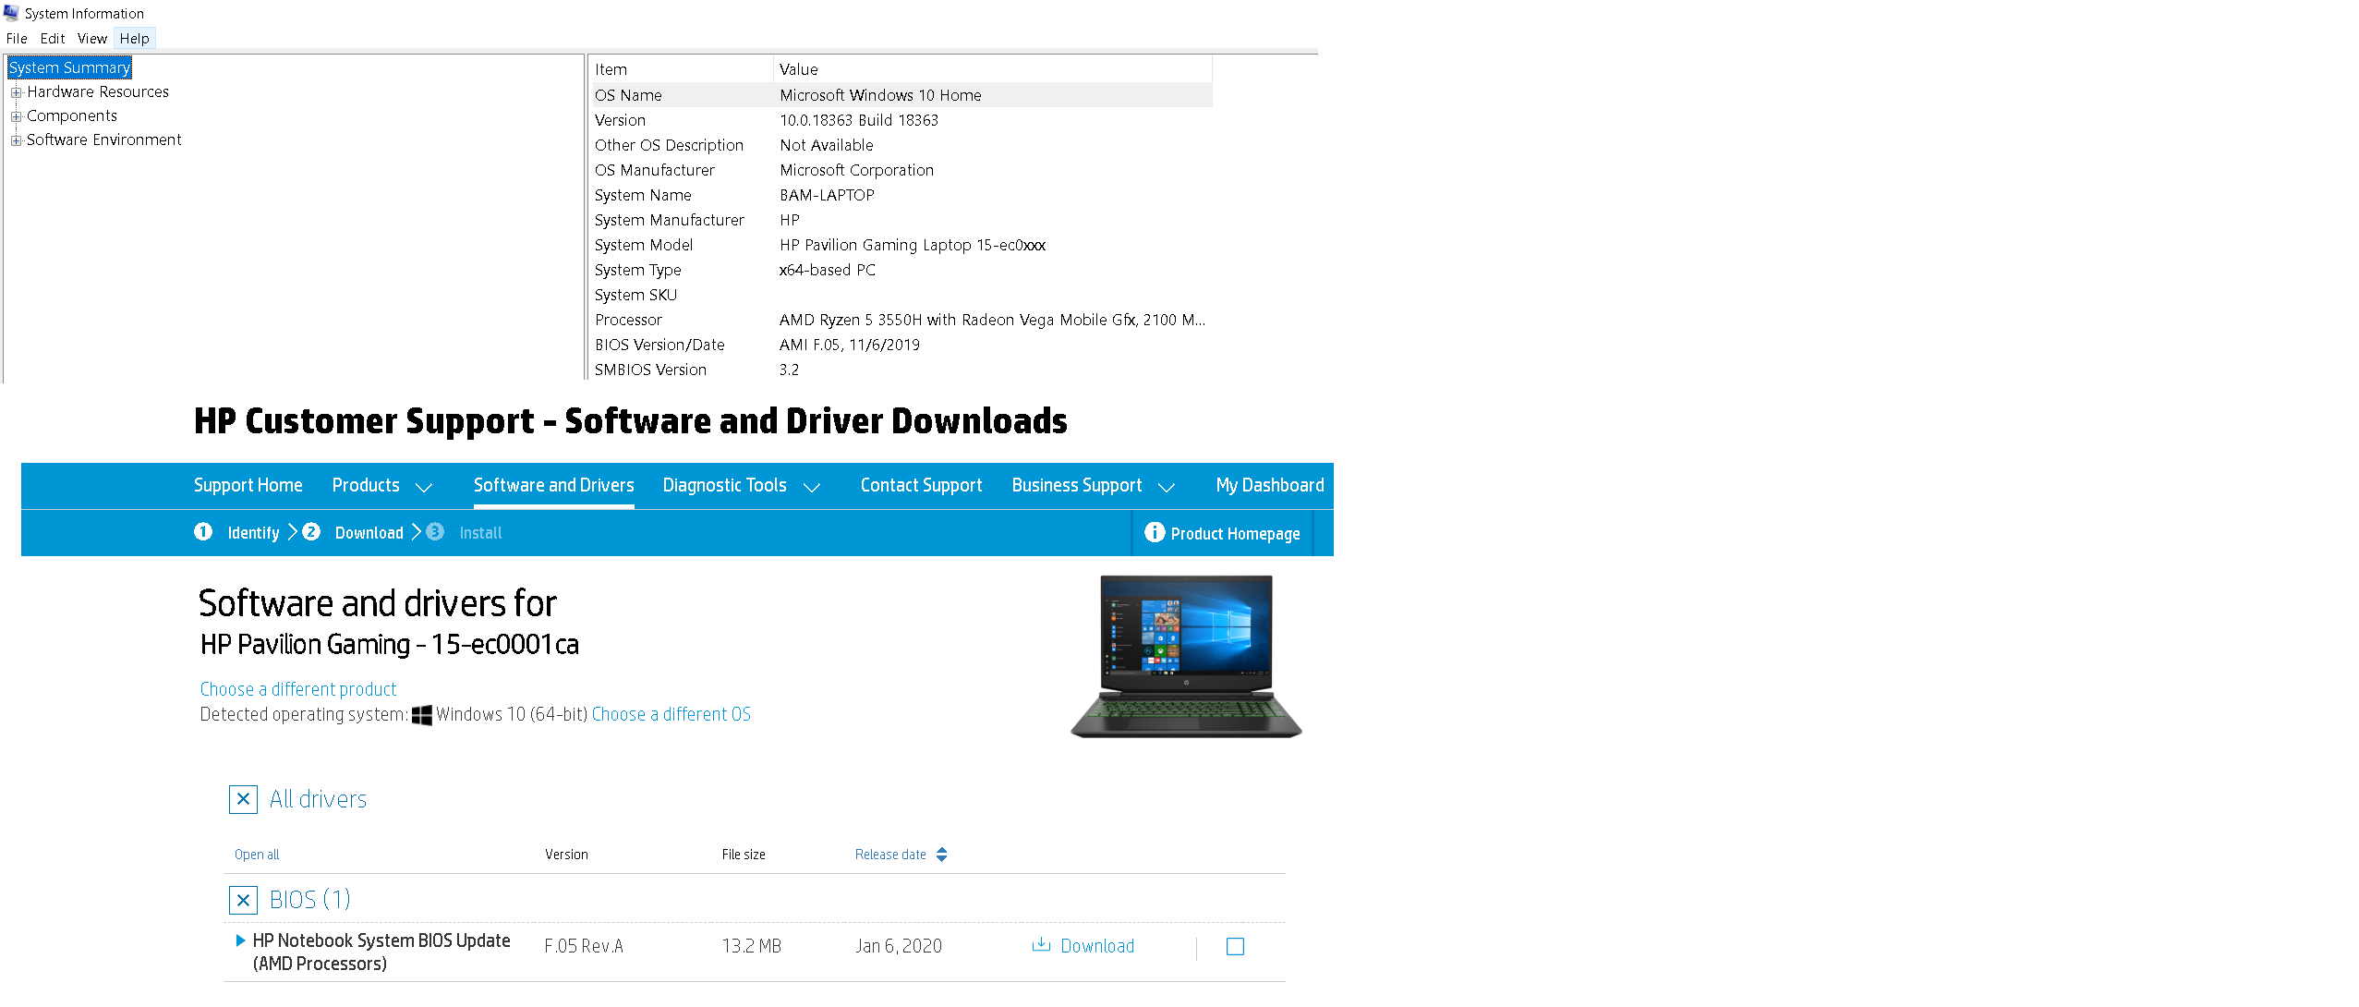Expand the Components tree node
The height and width of the screenshot is (1007, 2359).
(x=16, y=116)
